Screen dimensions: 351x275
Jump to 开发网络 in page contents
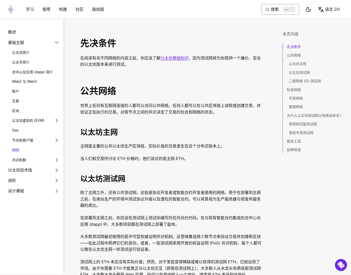296,98
